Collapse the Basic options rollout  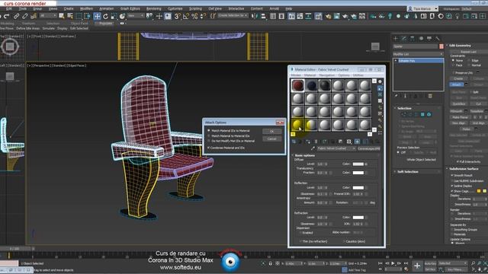[304, 155]
